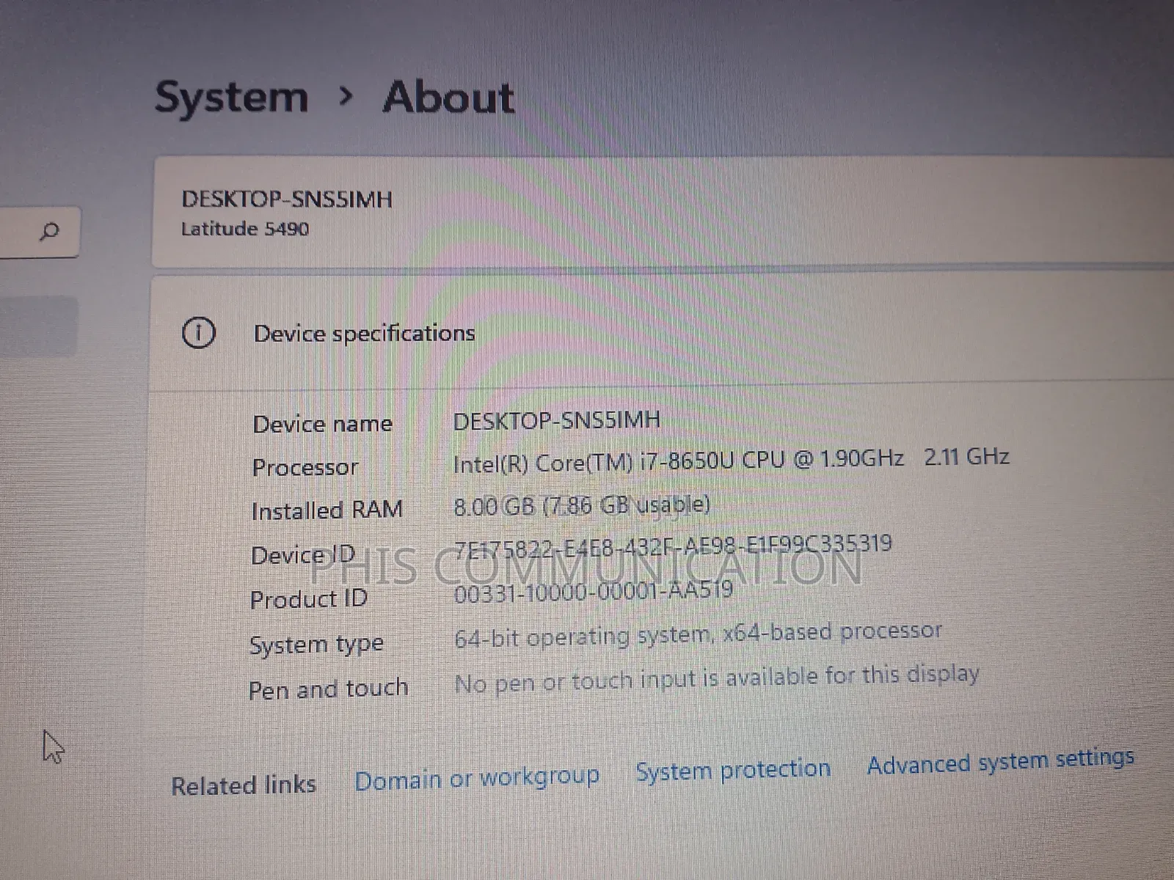Open Advanced system settings link
The width and height of the screenshot is (1174, 880).
point(1001,761)
